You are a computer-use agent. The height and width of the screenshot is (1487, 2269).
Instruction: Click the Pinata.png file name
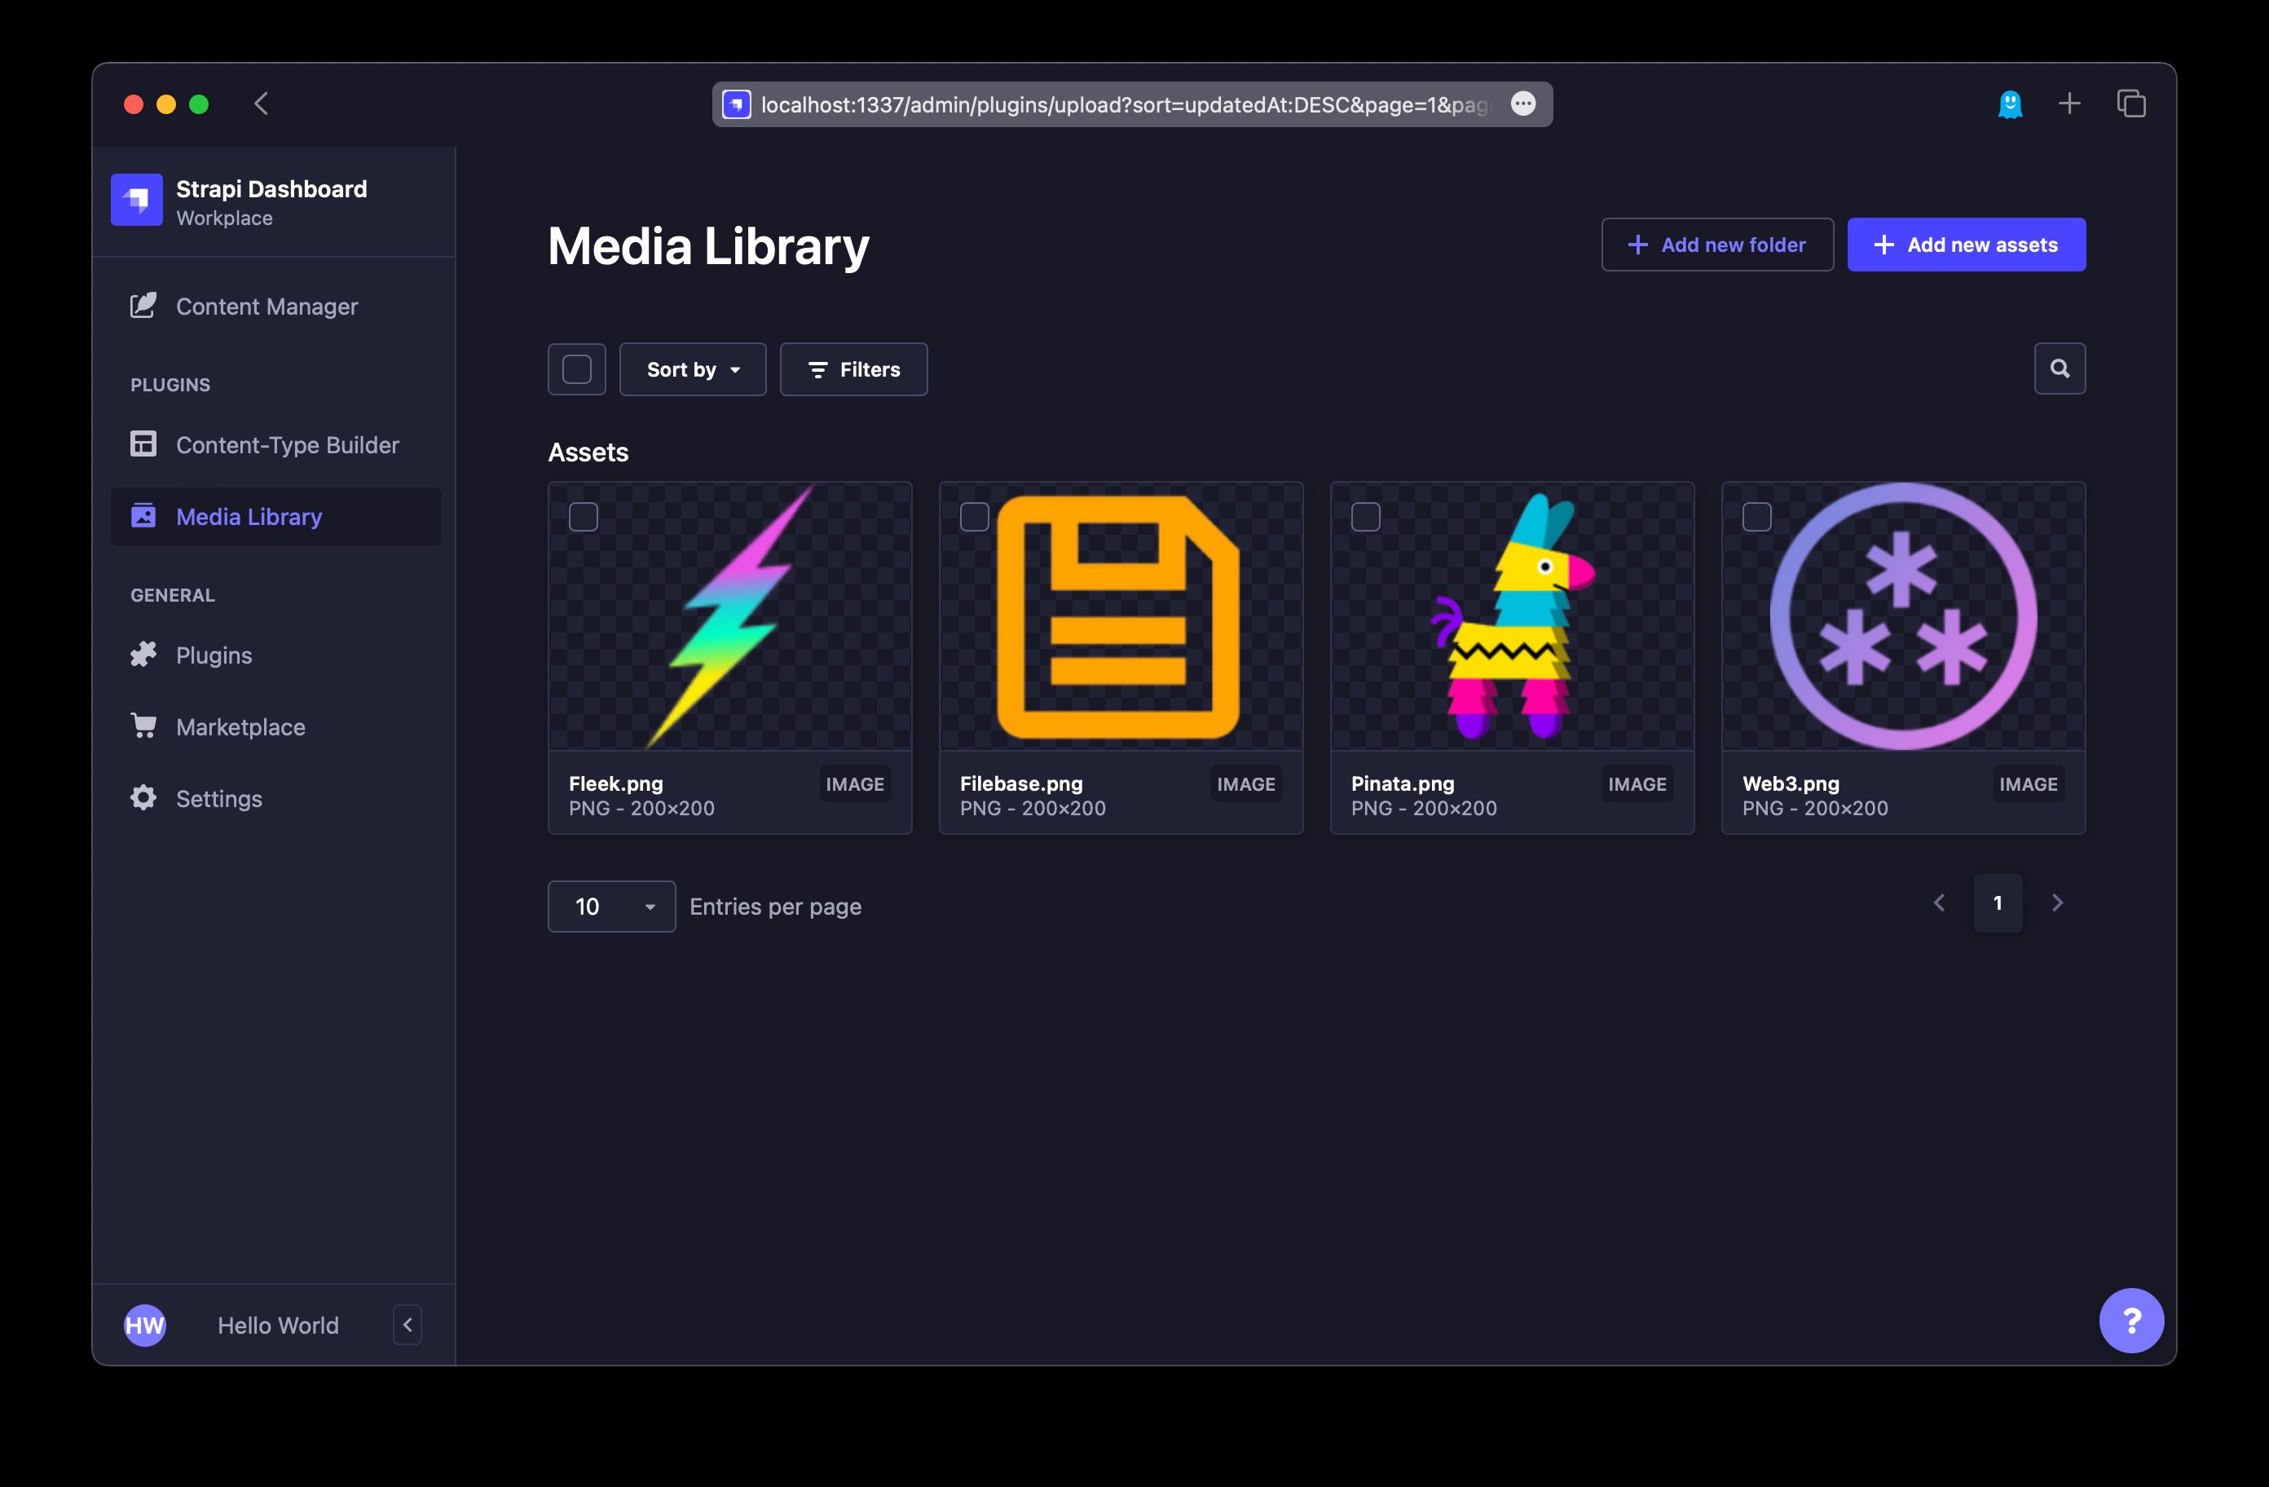point(1403,783)
